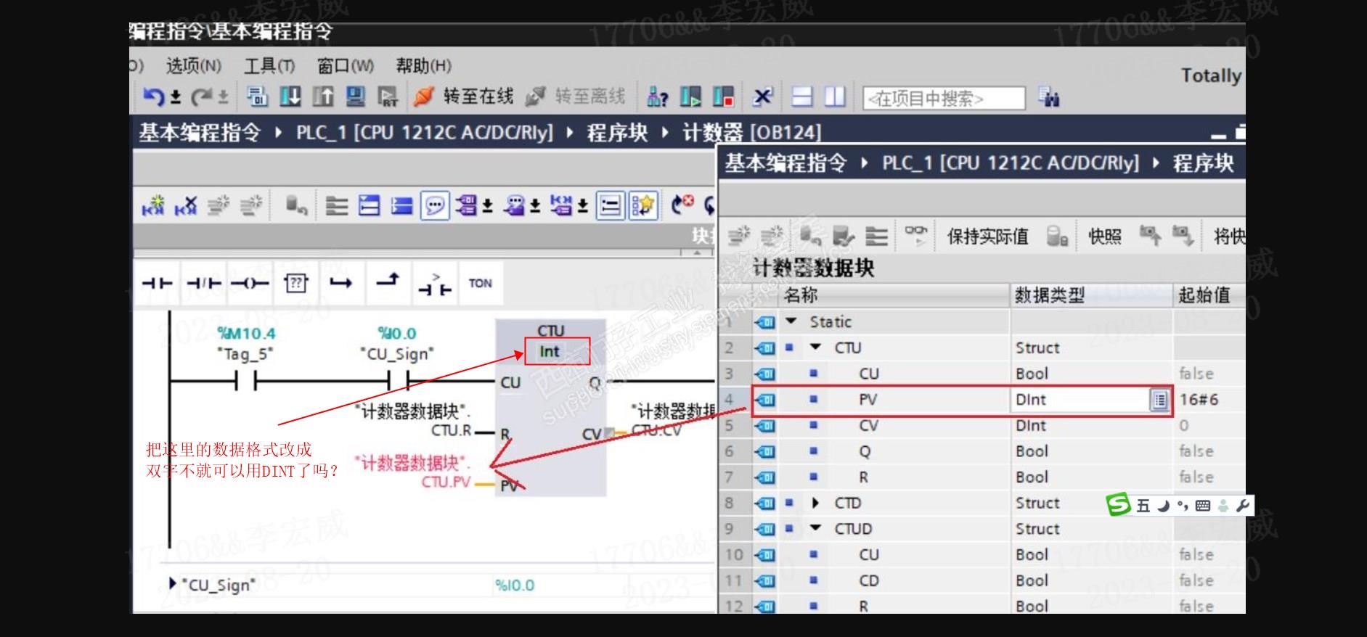Viewport: 1367px width, 637px height.
Task: Click the Sogou input method S icon
Action: pos(1118,505)
